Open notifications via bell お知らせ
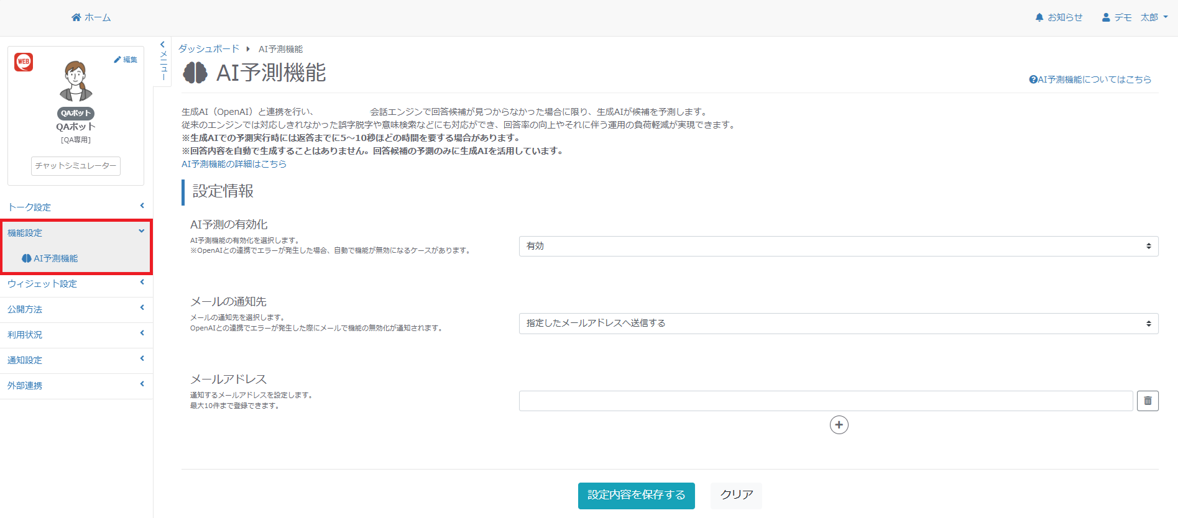1178x518 pixels. 1059,17
